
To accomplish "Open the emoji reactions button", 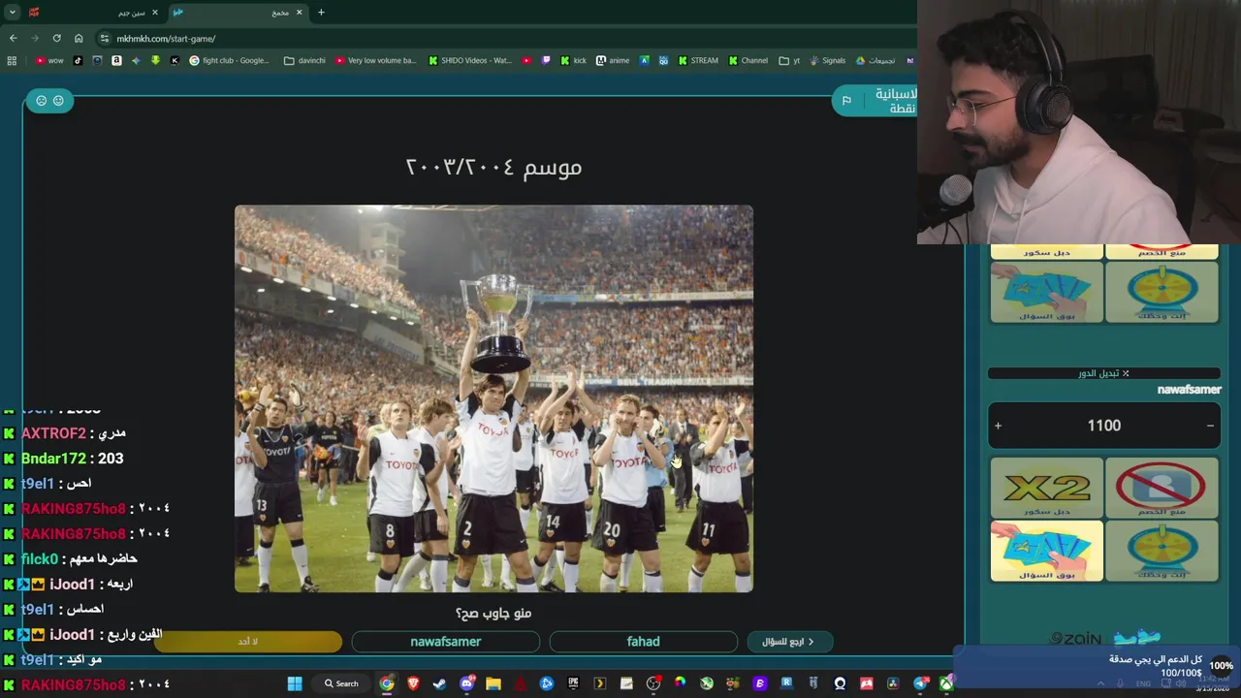I will tap(49, 101).
